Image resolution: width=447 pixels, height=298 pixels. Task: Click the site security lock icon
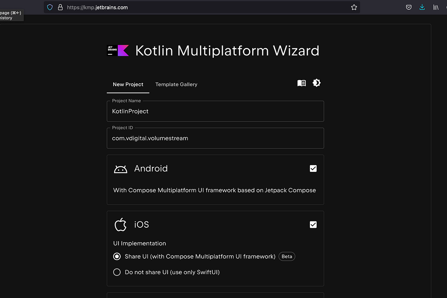[x=60, y=7]
